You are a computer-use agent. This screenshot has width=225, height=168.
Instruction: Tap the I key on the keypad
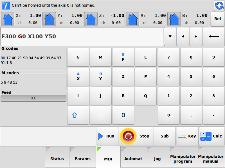(78, 96)
